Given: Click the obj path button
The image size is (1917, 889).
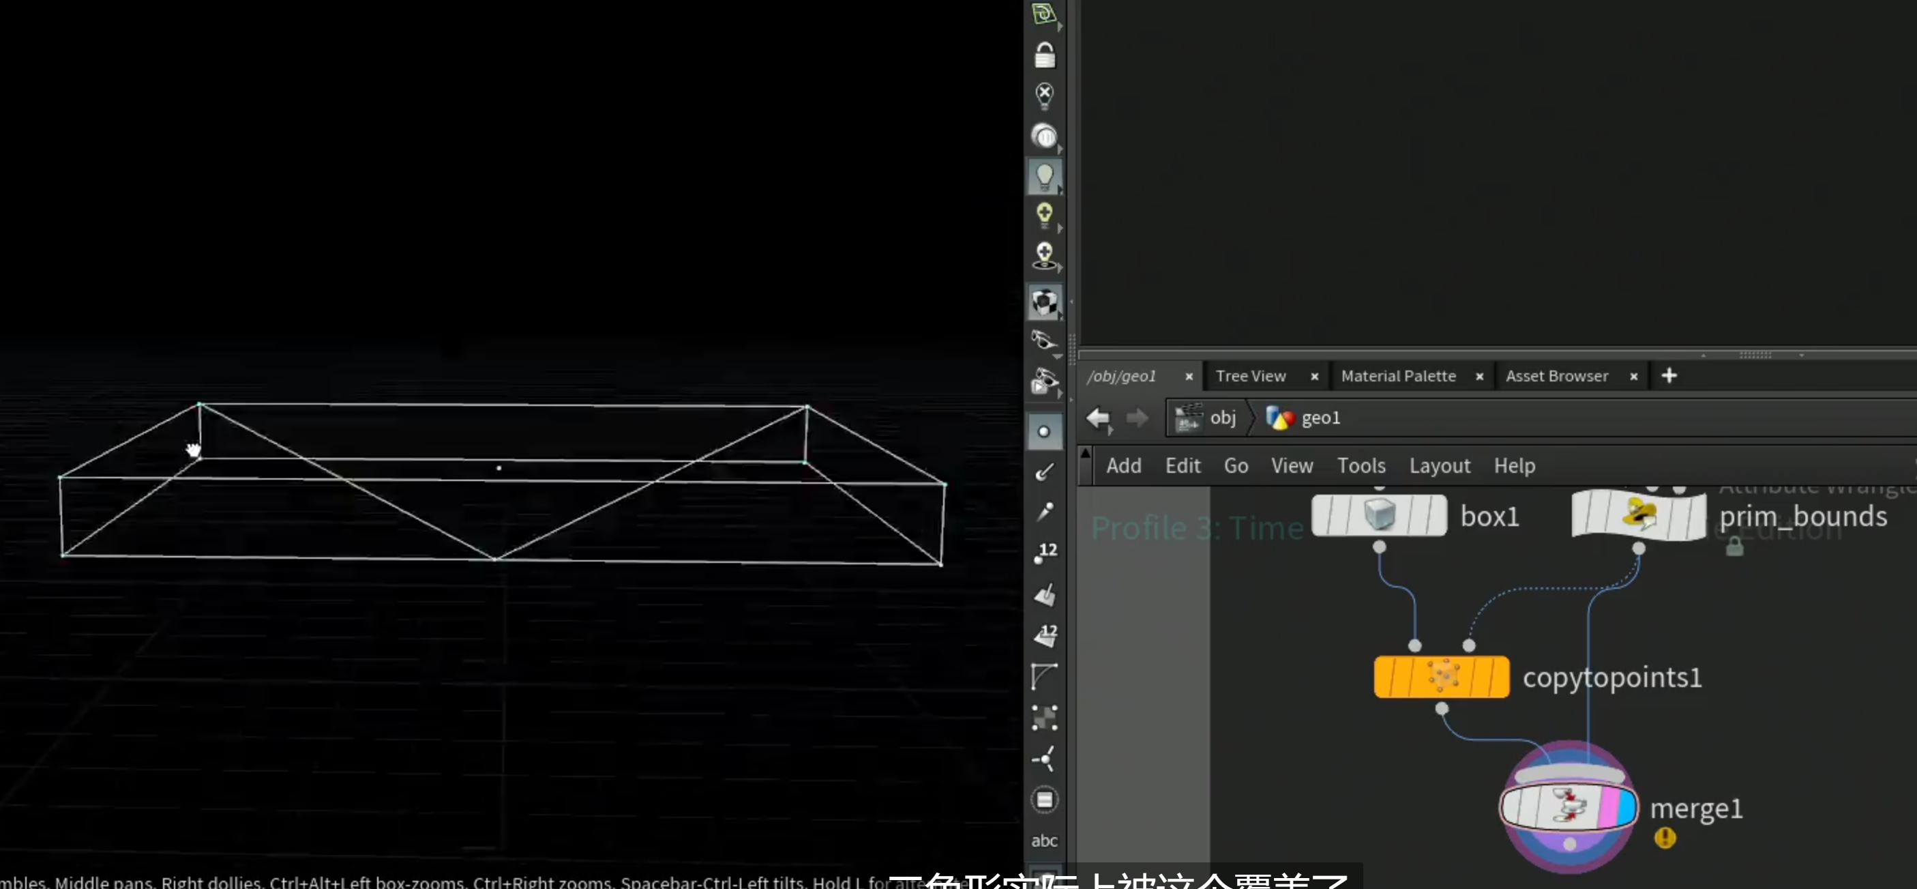Looking at the screenshot, I should (x=1206, y=418).
